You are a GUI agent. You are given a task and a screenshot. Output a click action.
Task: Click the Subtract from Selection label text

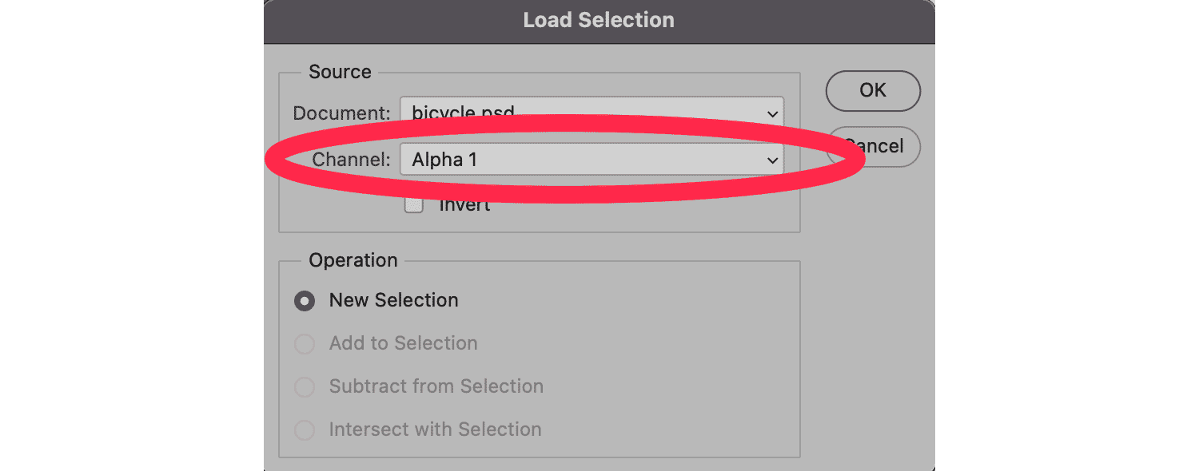coord(436,386)
